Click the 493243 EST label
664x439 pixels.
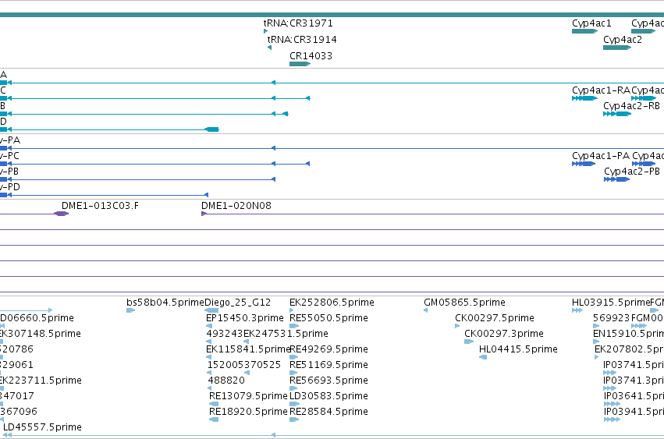pyautogui.click(x=225, y=334)
